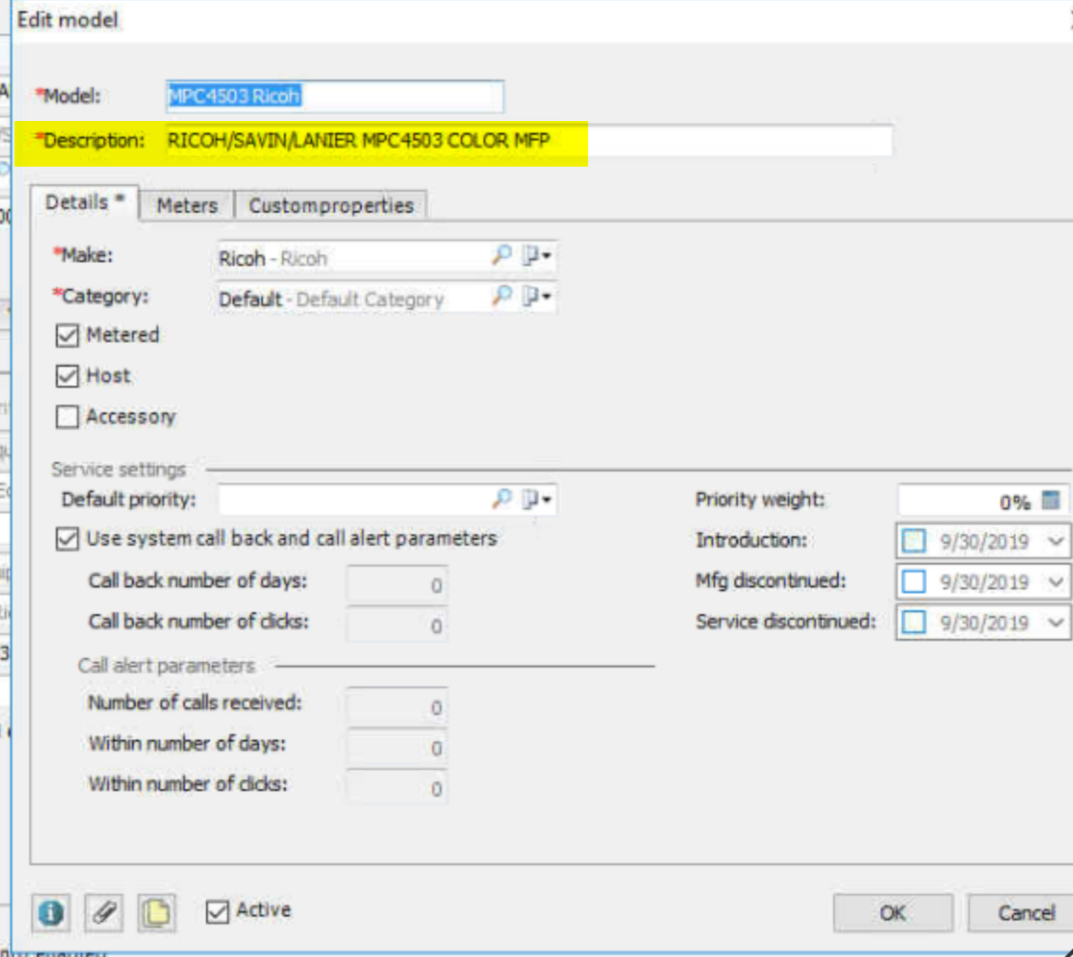Click the Call alert parameters section label
The image size is (1073, 957).
point(167,666)
